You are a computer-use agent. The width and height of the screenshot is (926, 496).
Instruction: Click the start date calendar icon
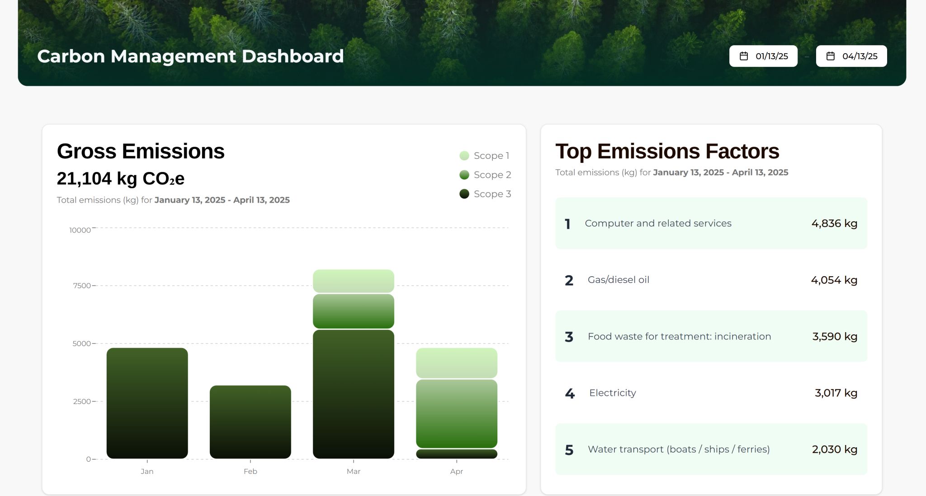[x=743, y=56]
